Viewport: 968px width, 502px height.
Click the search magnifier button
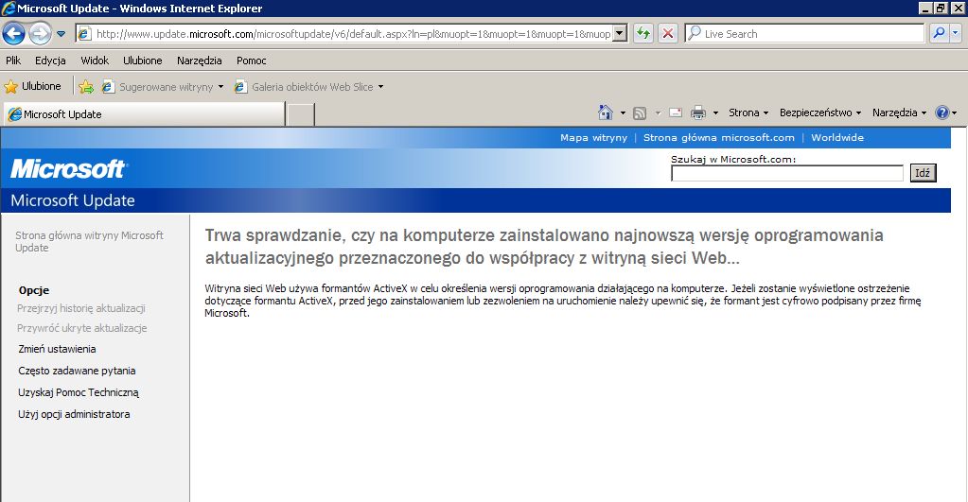tap(939, 33)
